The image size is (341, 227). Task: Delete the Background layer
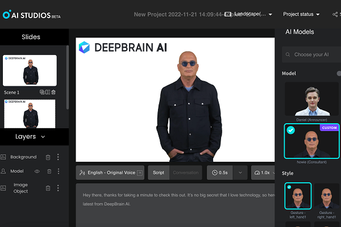(49, 157)
